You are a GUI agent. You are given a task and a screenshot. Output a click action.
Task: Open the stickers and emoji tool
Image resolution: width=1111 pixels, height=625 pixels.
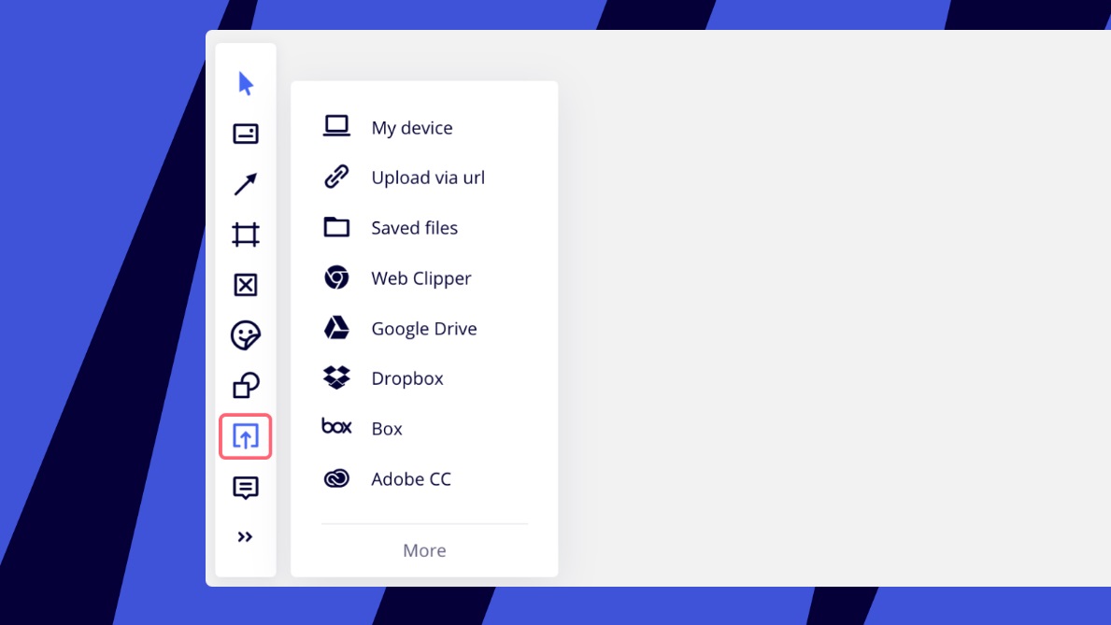click(246, 335)
